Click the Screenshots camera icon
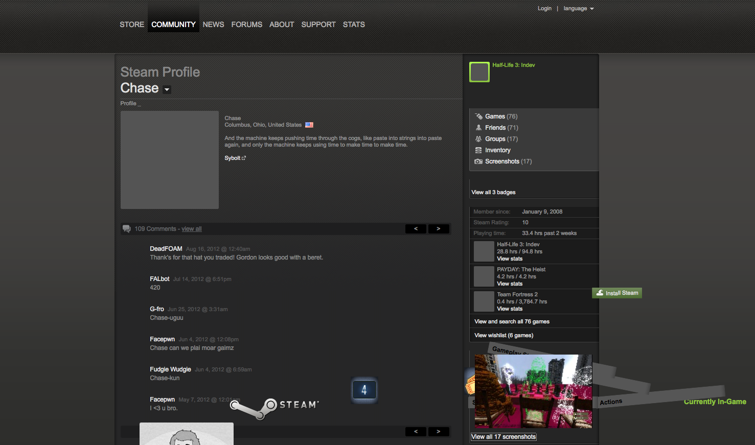755x445 pixels. pyautogui.click(x=478, y=161)
